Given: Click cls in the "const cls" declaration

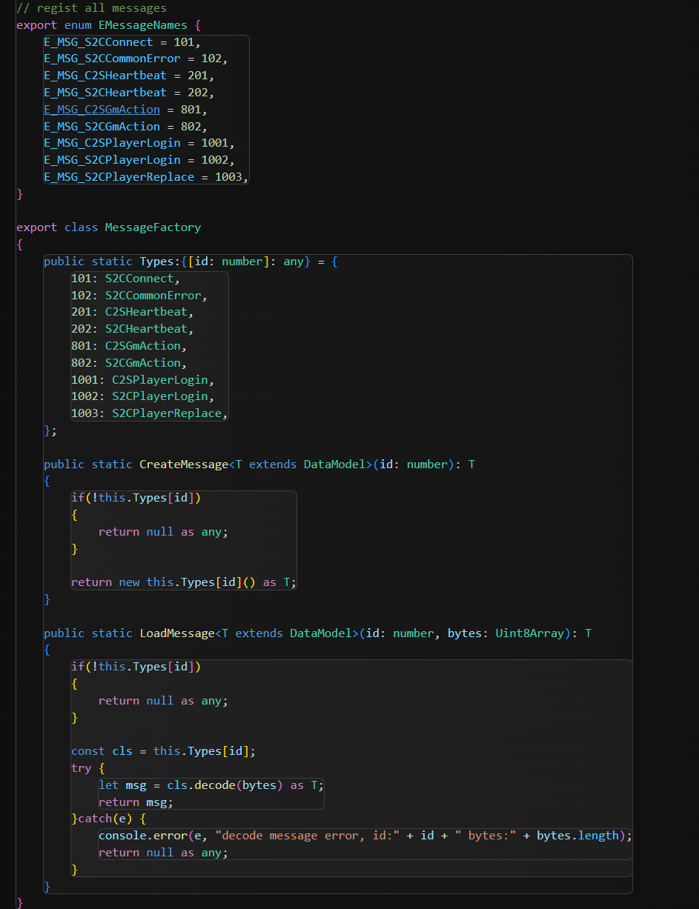Looking at the screenshot, I should pyautogui.click(x=122, y=751).
